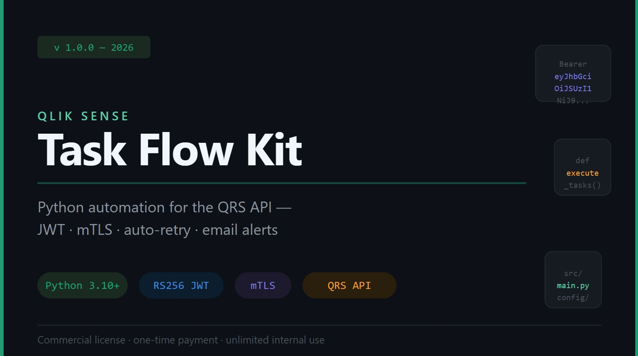Click the orange execute keyword
The width and height of the screenshot is (638, 356).
(x=582, y=173)
